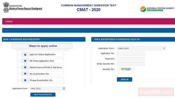This screenshot has height=98, width=175.
Task: Focus the Password input field
Action: pos(131,59)
